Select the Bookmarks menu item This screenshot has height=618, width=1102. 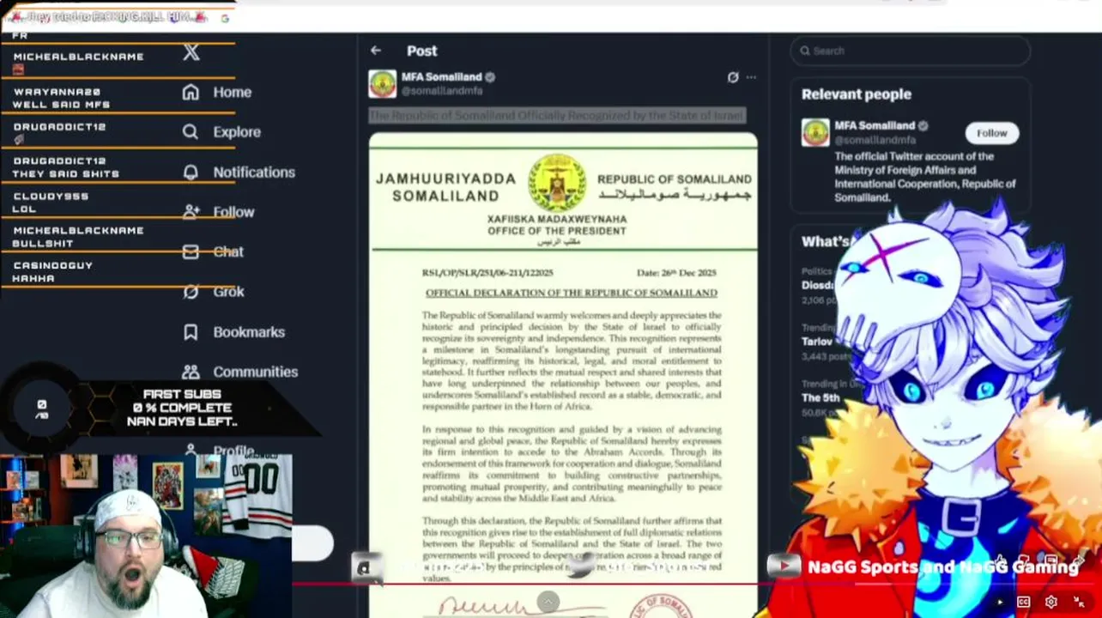pyautogui.click(x=249, y=332)
